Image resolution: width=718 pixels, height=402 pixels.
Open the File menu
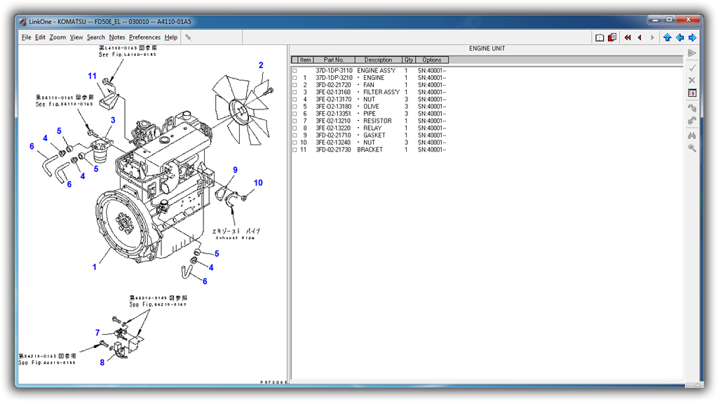pyautogui.click(x=26, y=38)
